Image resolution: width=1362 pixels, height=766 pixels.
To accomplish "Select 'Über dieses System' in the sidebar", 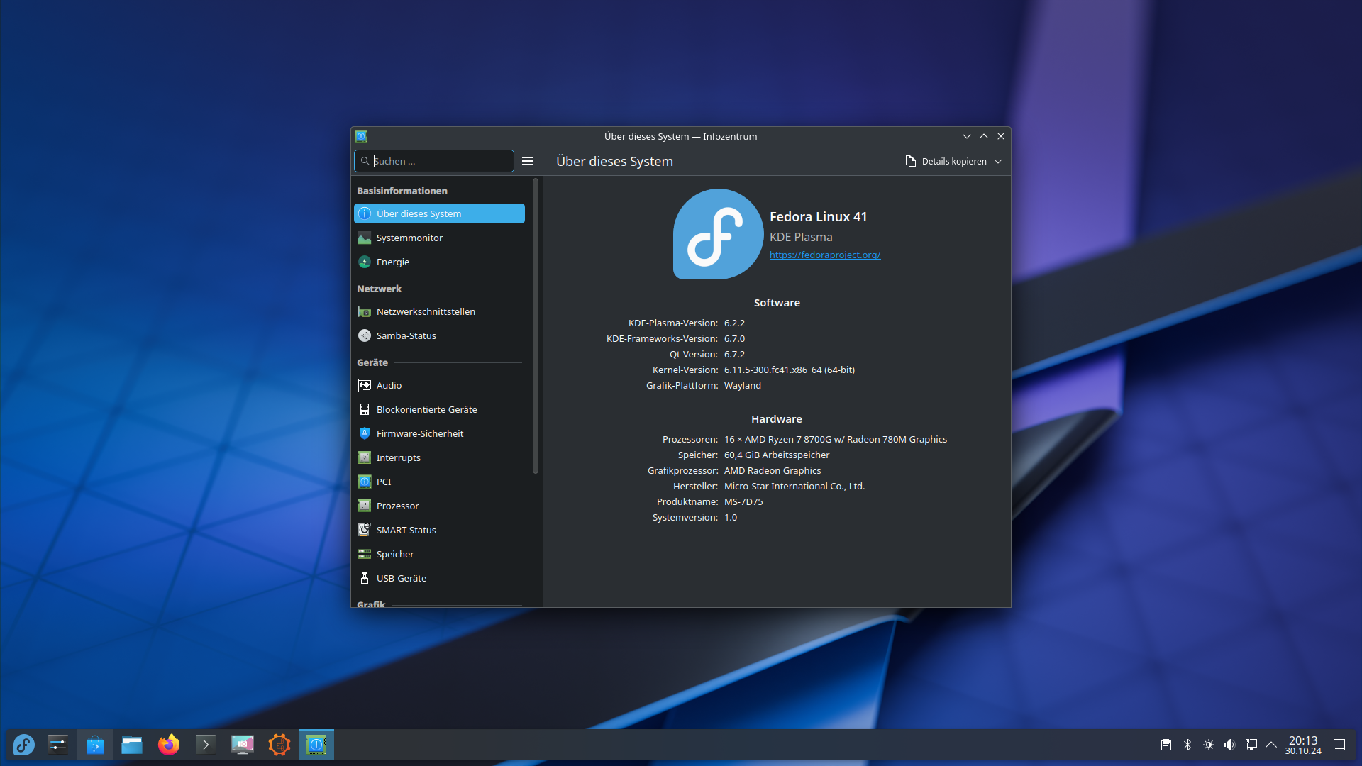I will [x=439, y=213].
